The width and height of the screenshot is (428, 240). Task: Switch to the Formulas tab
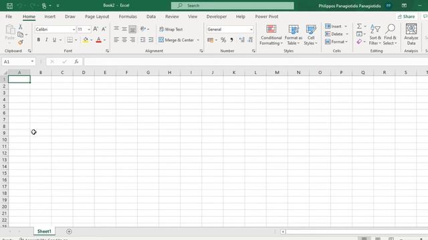click(x=128, y=17)
